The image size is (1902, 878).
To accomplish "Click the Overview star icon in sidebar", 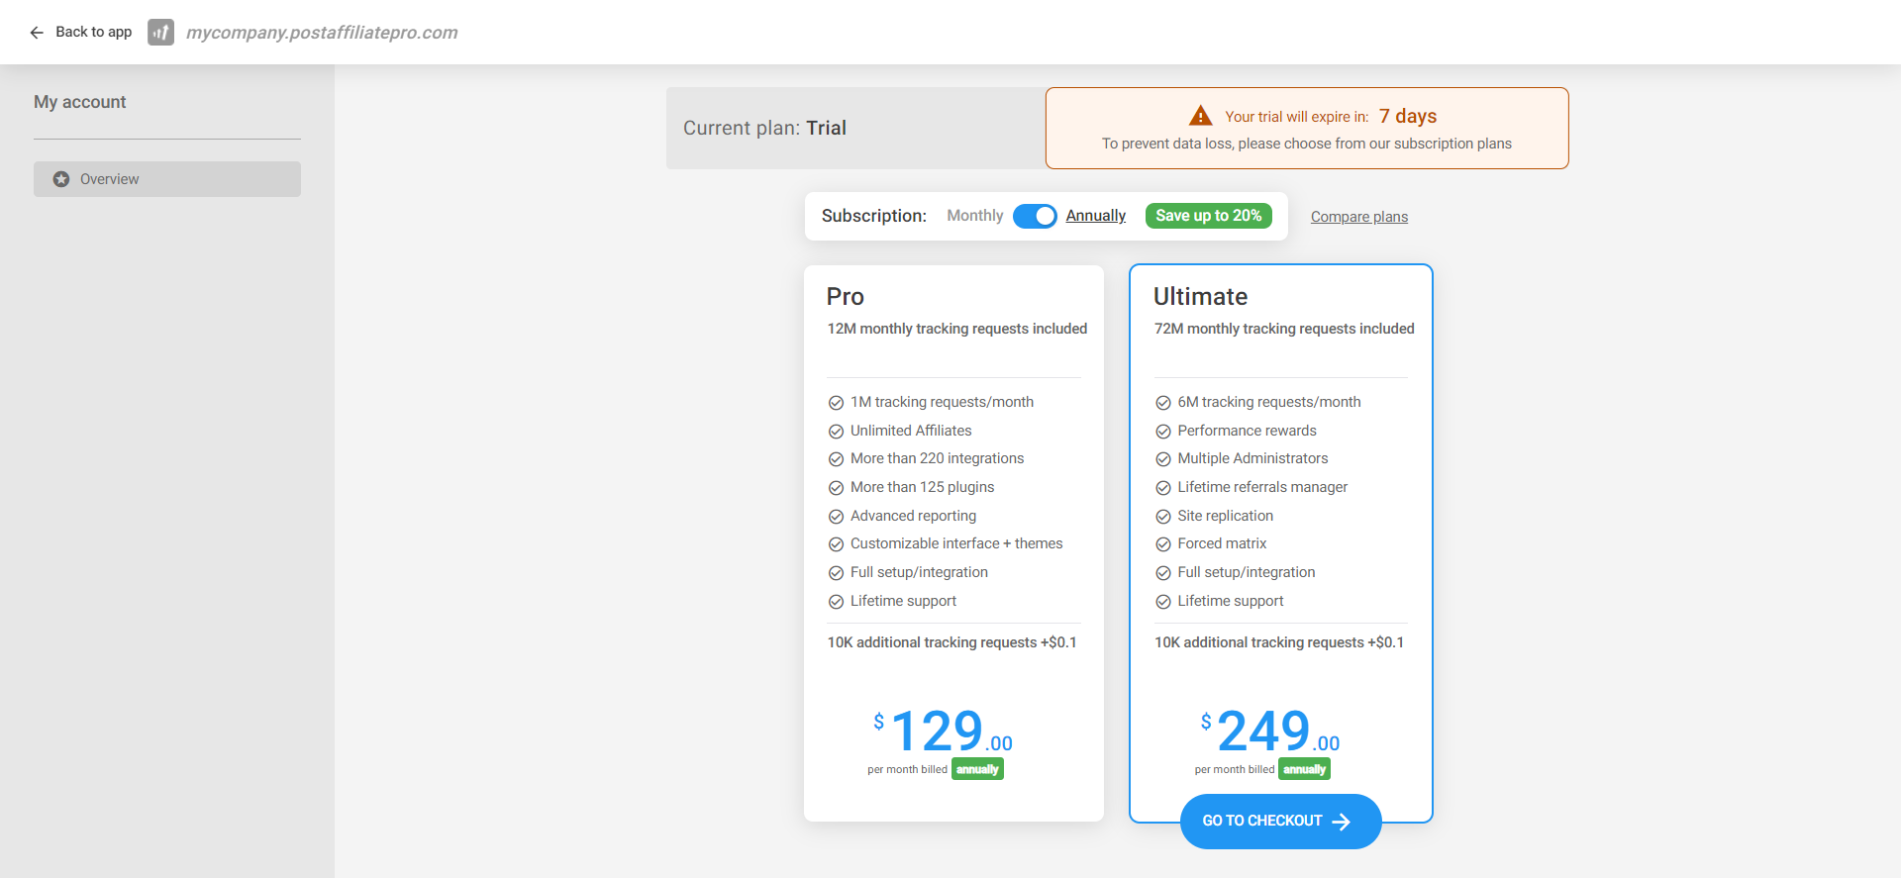I will tap(61, 179).
